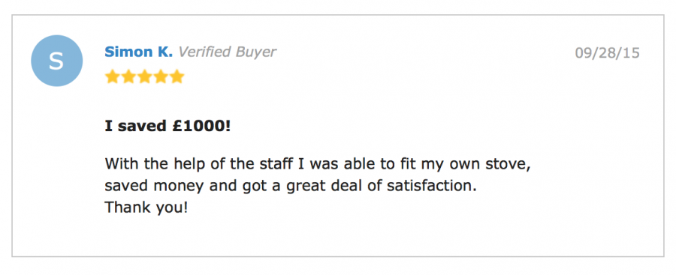This screenshot has width=676, height=275.
Task: Click the 'Thank you!' closing text
Action: (x=146, y=208)
